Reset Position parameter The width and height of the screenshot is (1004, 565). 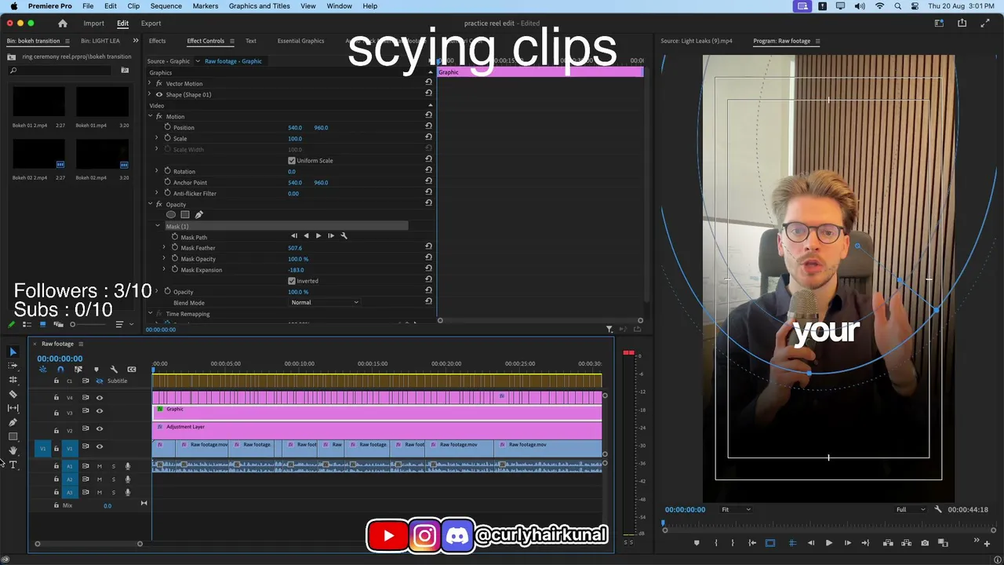[x=428, y=127]
